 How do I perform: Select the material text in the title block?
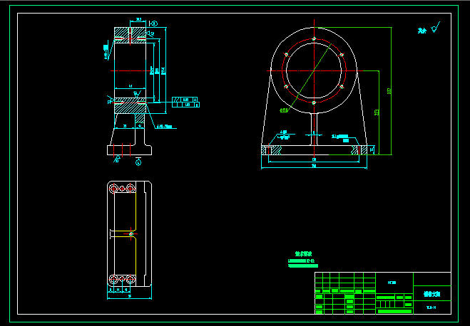tap(392, 283)
